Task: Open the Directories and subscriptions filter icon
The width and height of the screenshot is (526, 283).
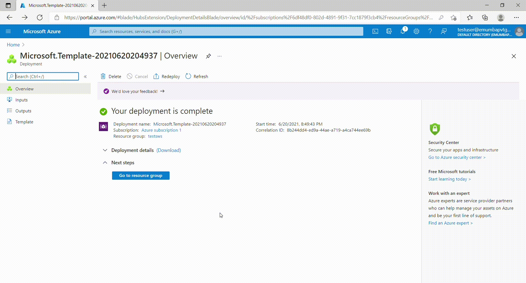Action: click(x=389, y=31)
